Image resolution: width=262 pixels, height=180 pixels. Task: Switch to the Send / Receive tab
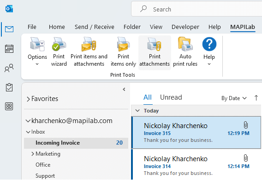95,27
